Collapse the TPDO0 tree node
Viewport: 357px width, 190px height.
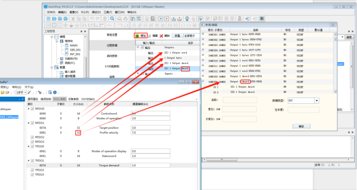click(29, 147)
